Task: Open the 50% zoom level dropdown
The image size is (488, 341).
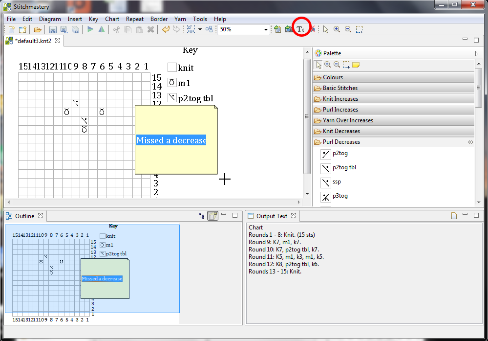Action: [x=266, y=30]
